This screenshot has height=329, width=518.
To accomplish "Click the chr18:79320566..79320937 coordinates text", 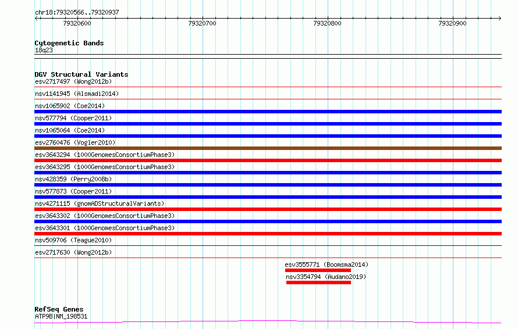I will (77, 13).
